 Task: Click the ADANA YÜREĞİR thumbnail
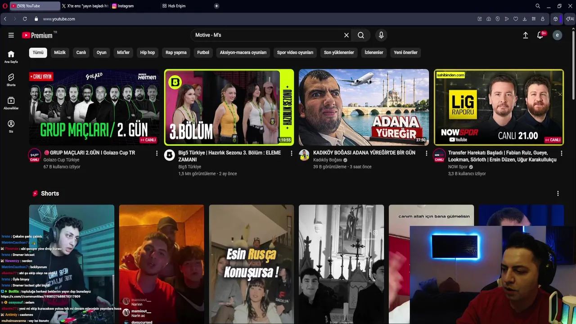click(364, 107)
